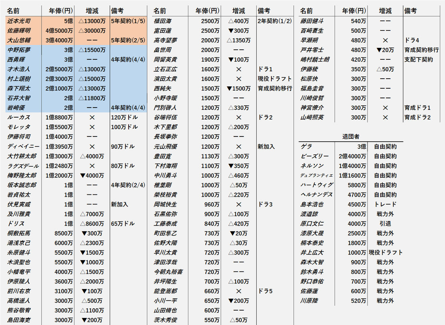445x325 pixels.
Task: Click the name "岡留英貴"
Action: coord(166,60)
